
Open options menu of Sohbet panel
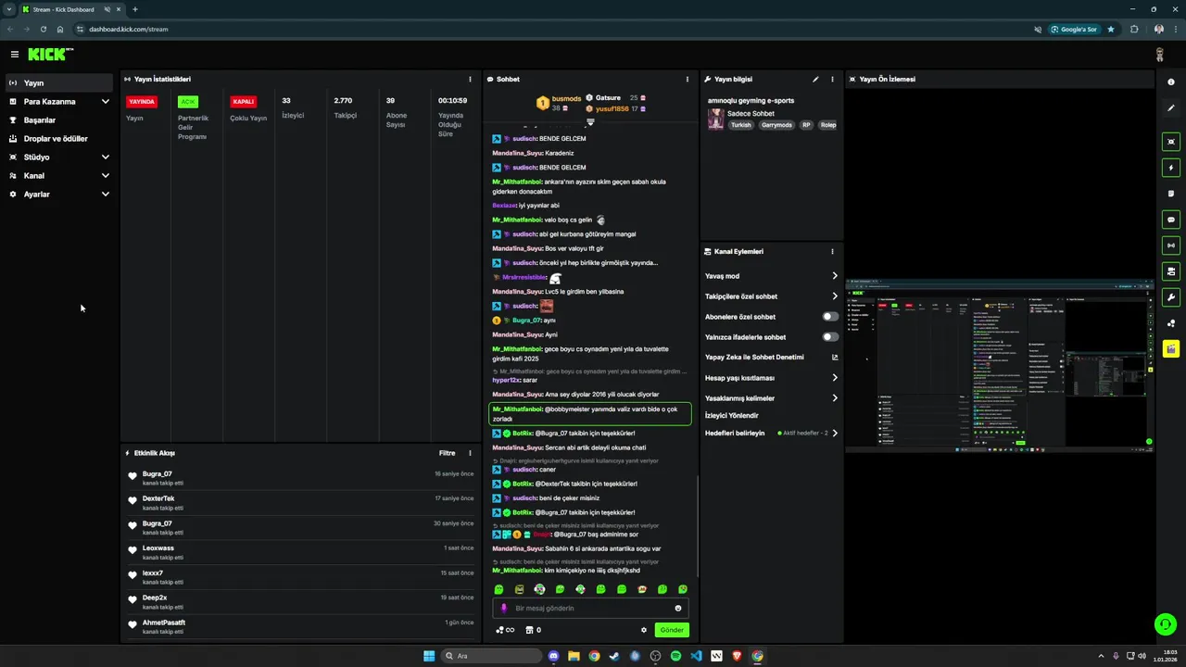[x=687, y=80]
